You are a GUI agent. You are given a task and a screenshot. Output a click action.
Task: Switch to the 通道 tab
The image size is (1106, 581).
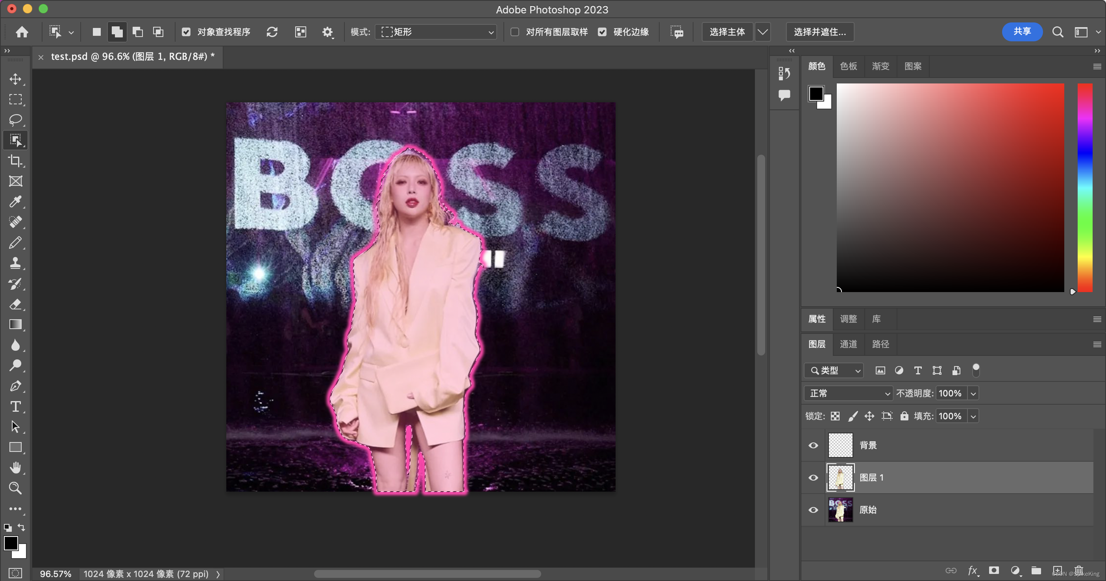(x=848, y=344)
